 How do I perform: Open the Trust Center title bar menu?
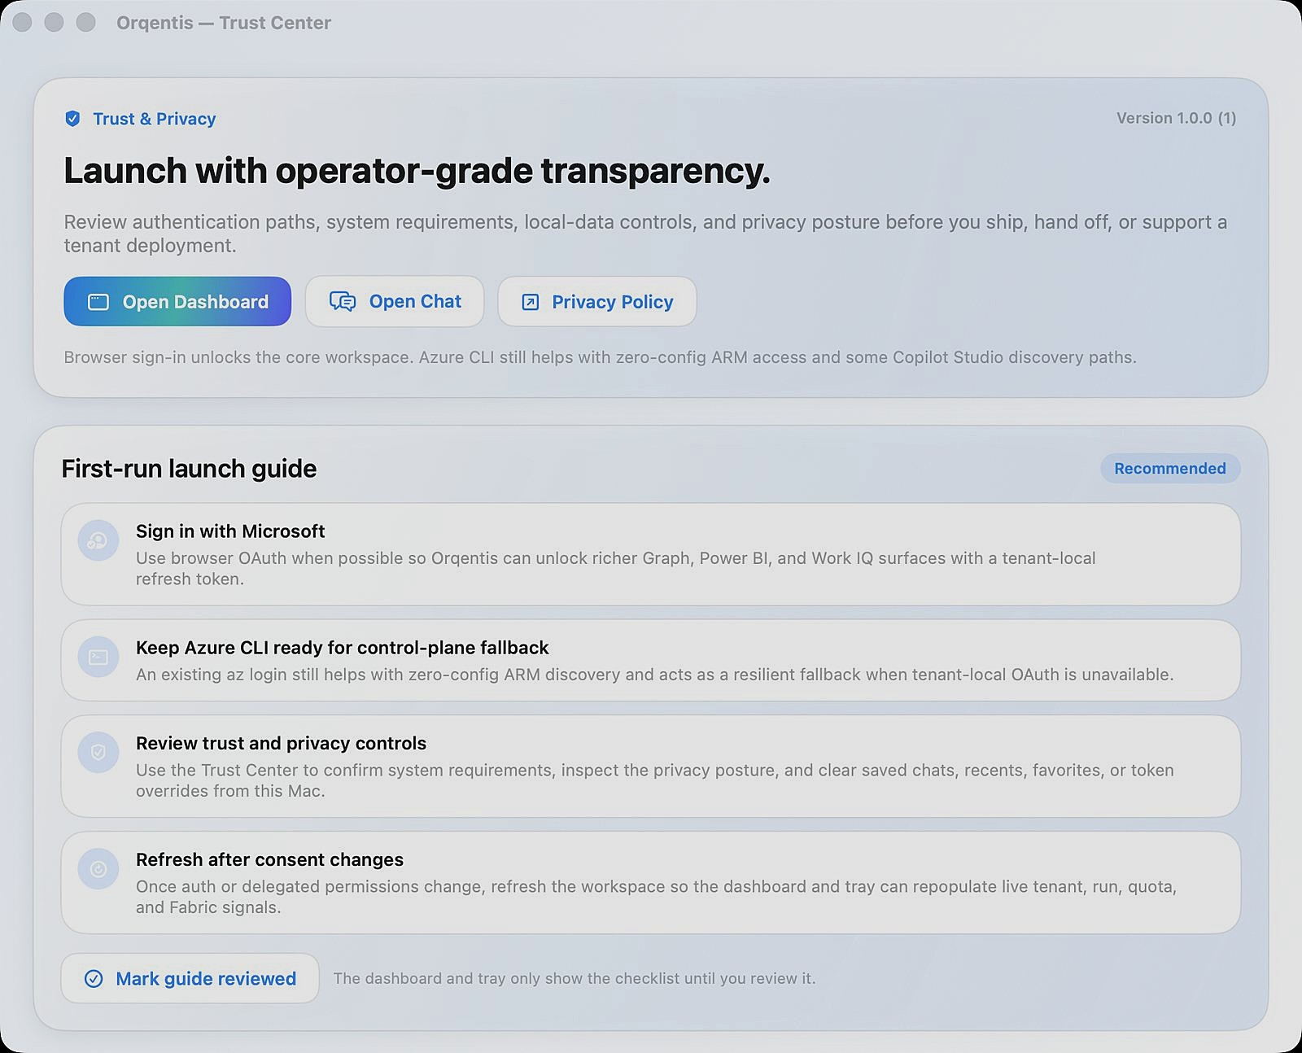[223, 23]
